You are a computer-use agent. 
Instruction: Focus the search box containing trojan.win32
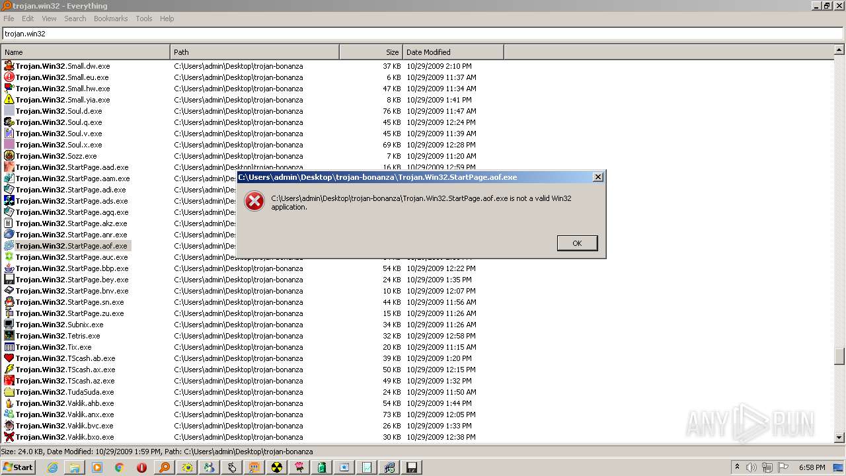point(422,34)
